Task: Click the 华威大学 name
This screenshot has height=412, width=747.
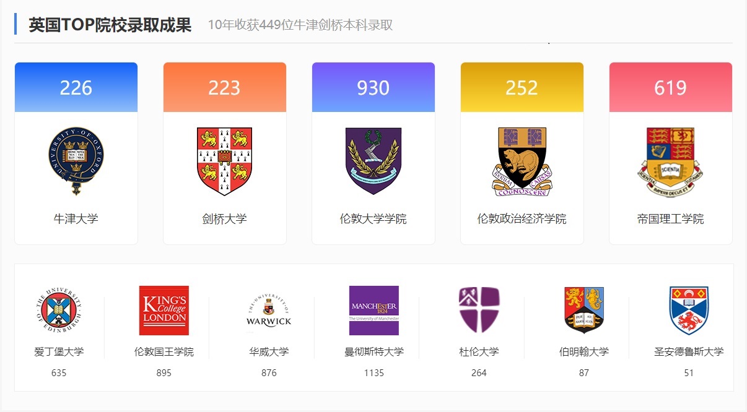Action: tap(269, 351)
